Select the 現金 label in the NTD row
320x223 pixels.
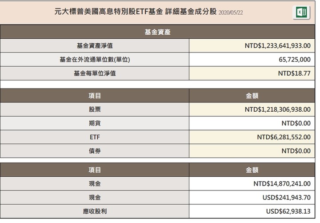coord(95,183)
